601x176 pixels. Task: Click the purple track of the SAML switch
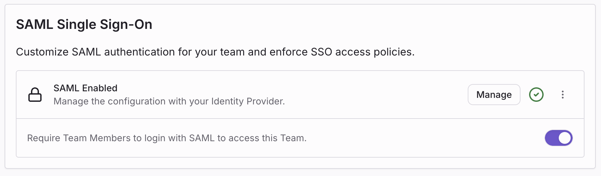coord(552,138)
